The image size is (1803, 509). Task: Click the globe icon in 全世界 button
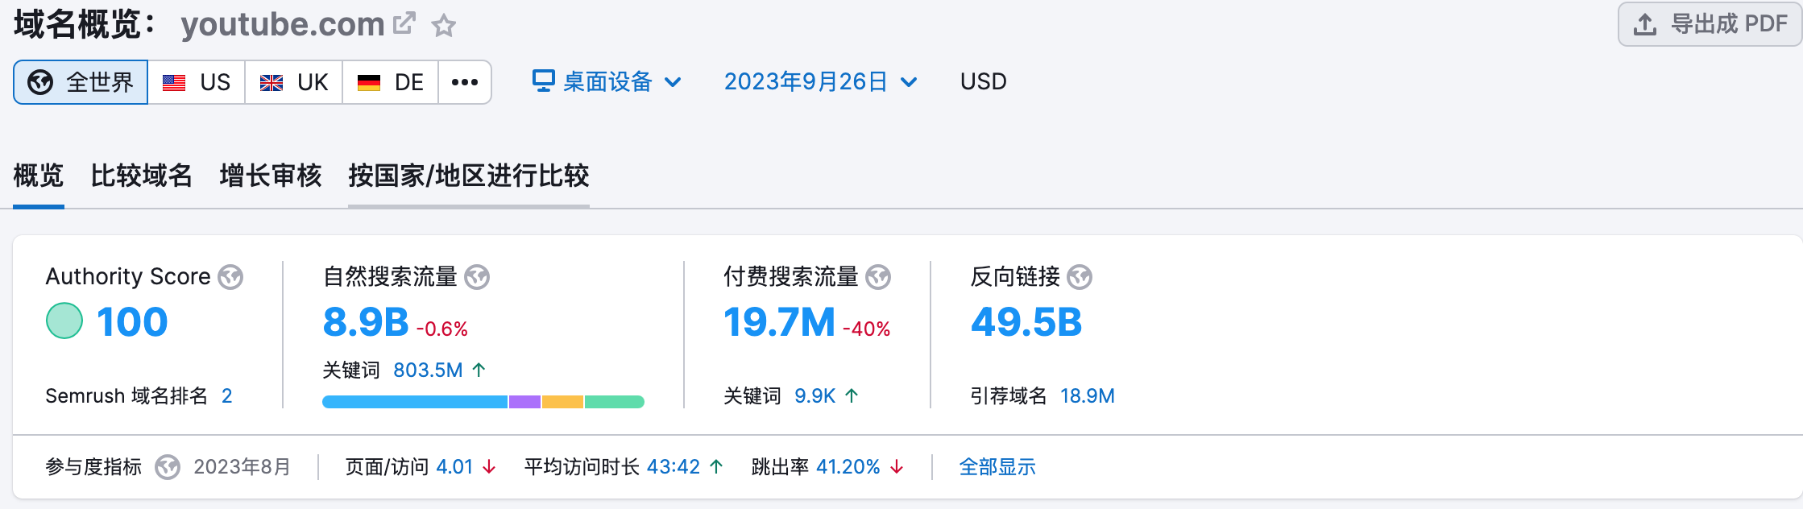tap(40, 82)
